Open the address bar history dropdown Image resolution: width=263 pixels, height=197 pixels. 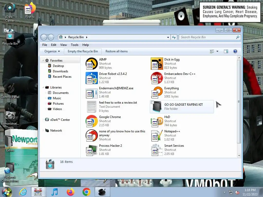coord(168,37)
